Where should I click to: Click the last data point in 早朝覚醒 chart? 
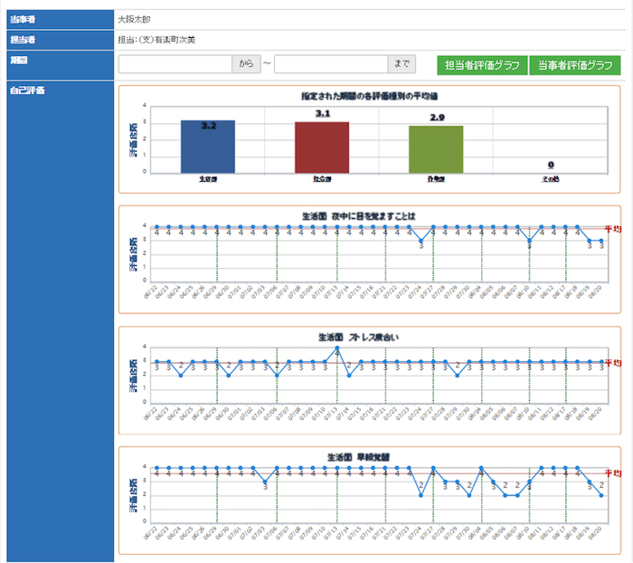tap(601, 495)
